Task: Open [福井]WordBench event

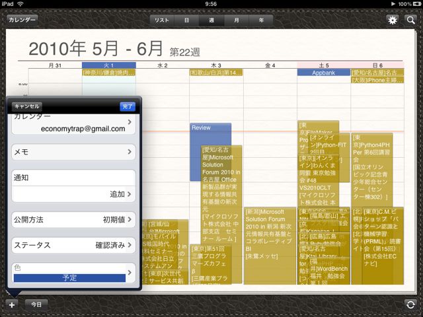Action: pyautogui.click(x=329, y=272)
